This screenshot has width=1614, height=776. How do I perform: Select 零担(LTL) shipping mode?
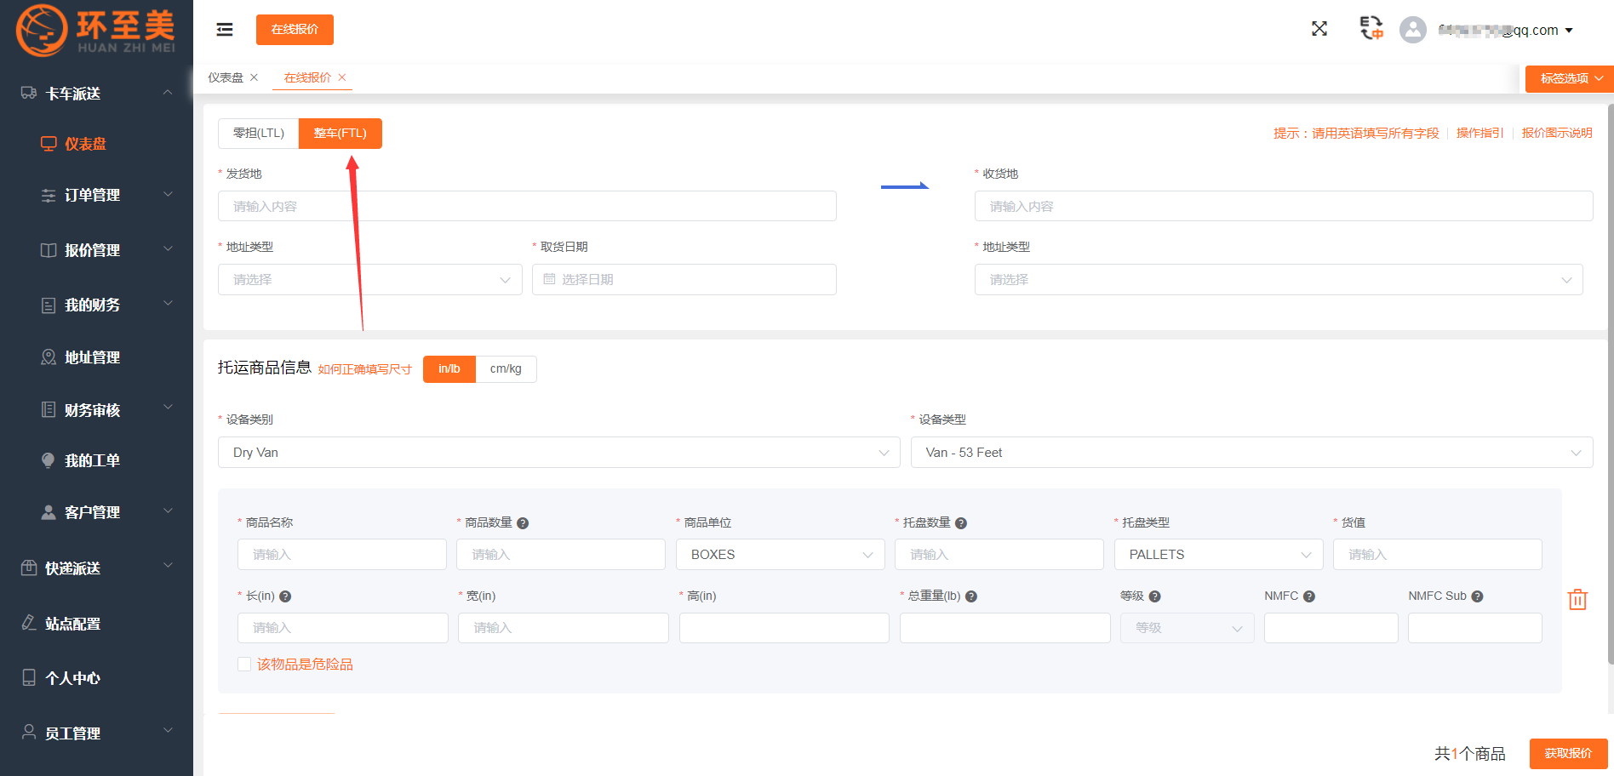tap(259, 134)
